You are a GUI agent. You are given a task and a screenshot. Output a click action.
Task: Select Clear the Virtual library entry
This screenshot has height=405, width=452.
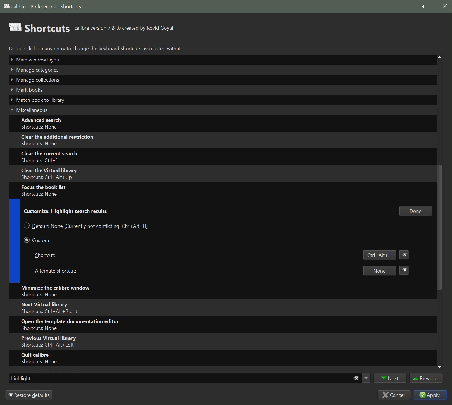click(x=223, y=174)
